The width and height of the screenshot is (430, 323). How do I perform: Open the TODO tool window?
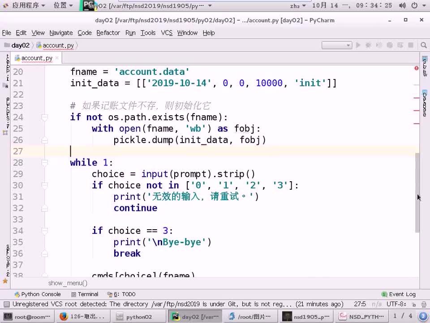(x=121, y=294)
